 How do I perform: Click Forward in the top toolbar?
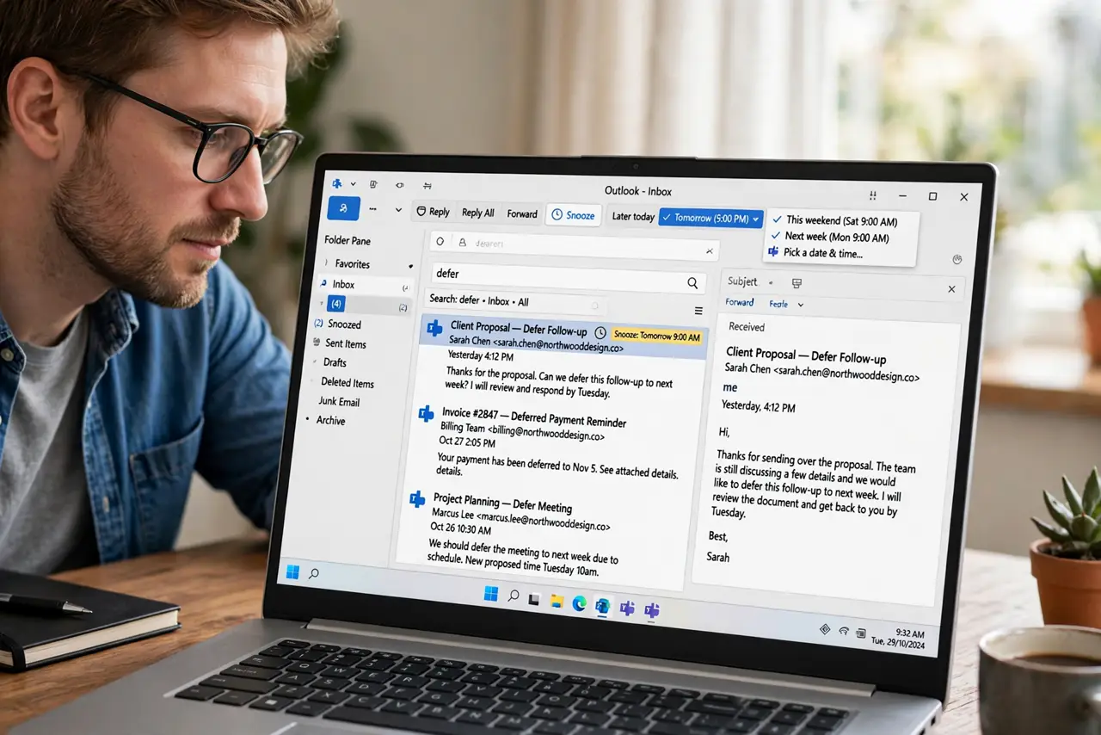tap(522, 214)
